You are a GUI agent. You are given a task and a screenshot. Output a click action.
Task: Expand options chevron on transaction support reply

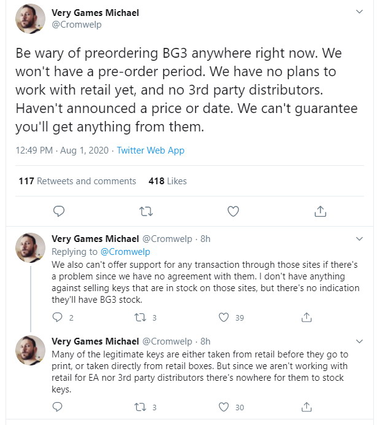(x=359, y=239)
